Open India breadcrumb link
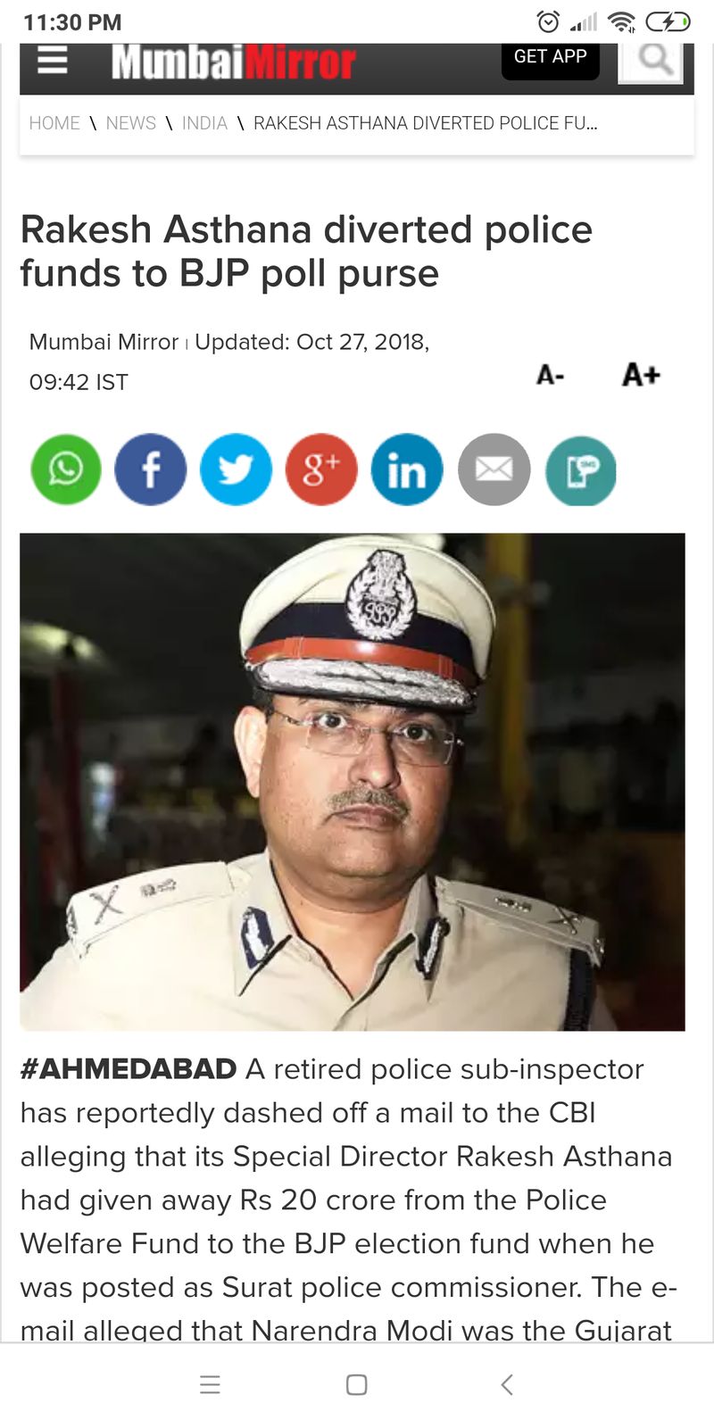 [204, 123]
